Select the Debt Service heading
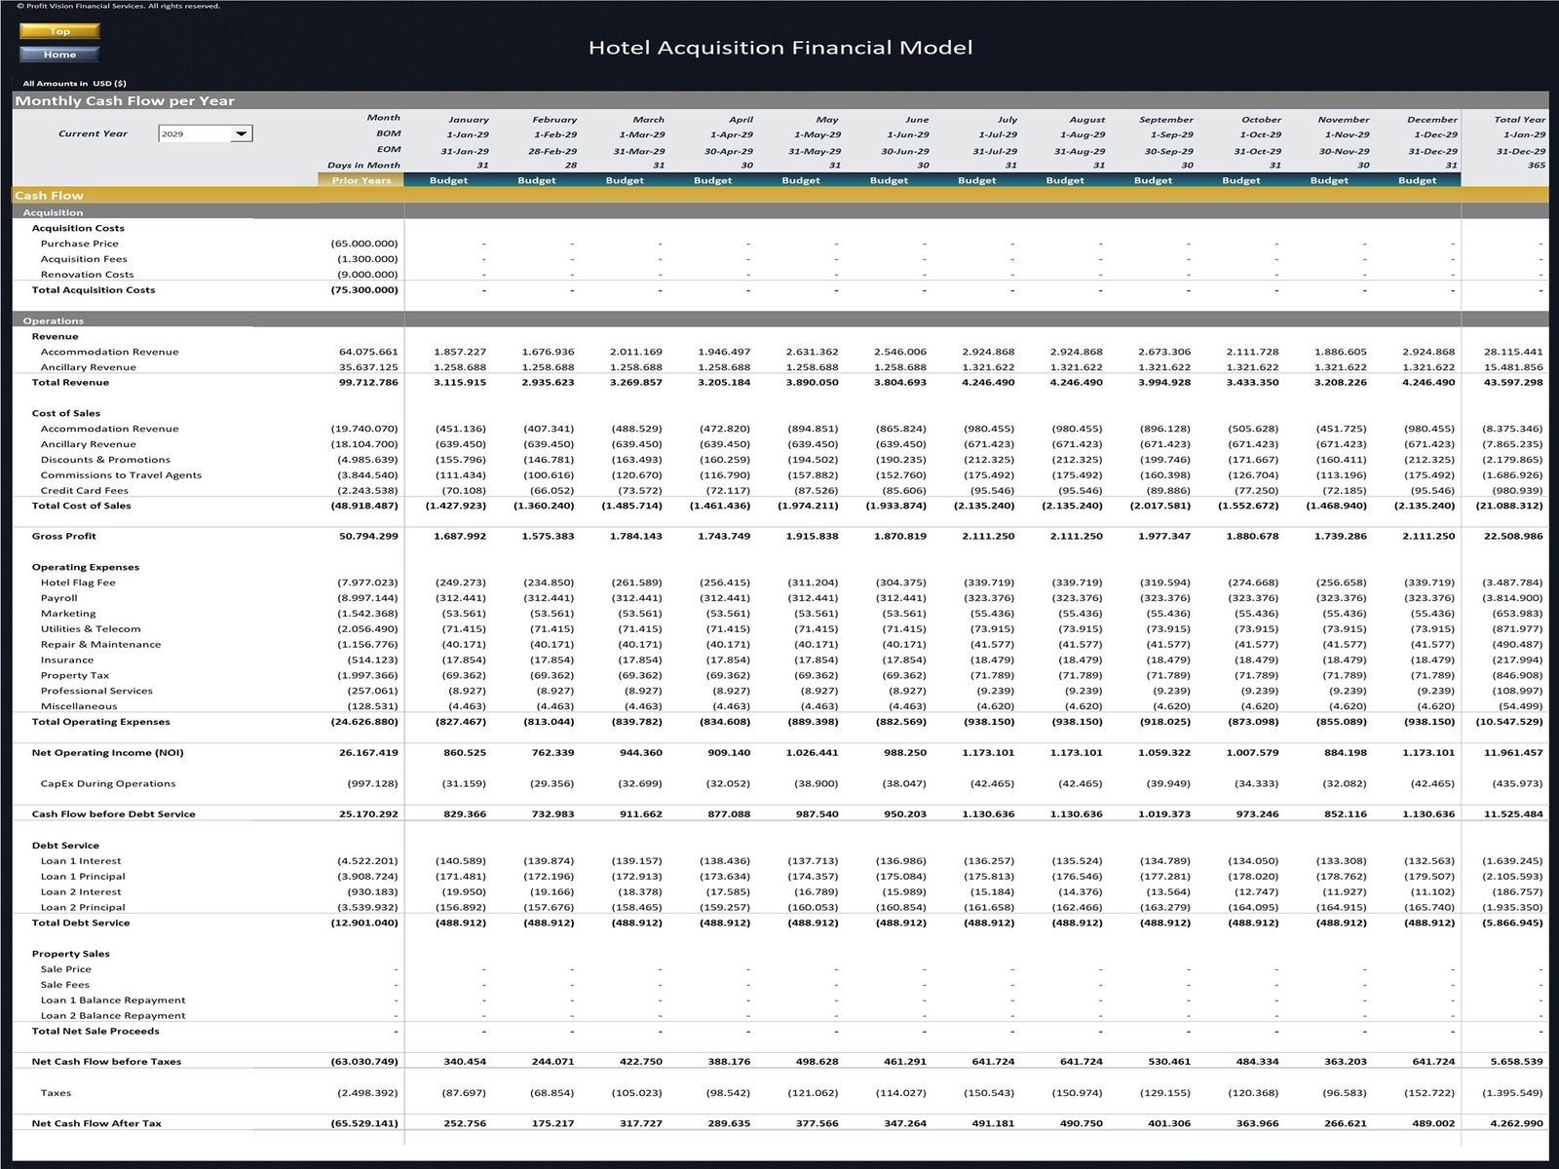The height and width of the screenshot is (1169, 1559). point(66,845)
